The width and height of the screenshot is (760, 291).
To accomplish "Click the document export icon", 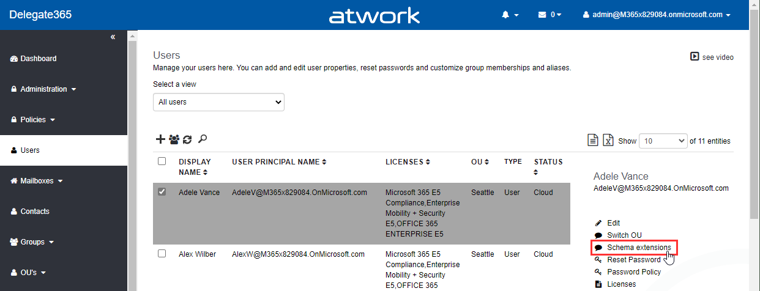I will click(x=592, y=141).
